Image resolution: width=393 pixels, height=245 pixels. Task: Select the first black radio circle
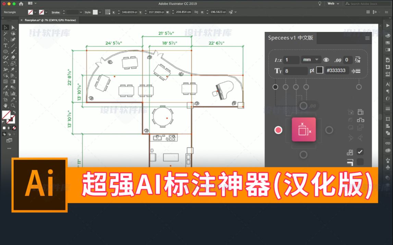tap(275, 87)
